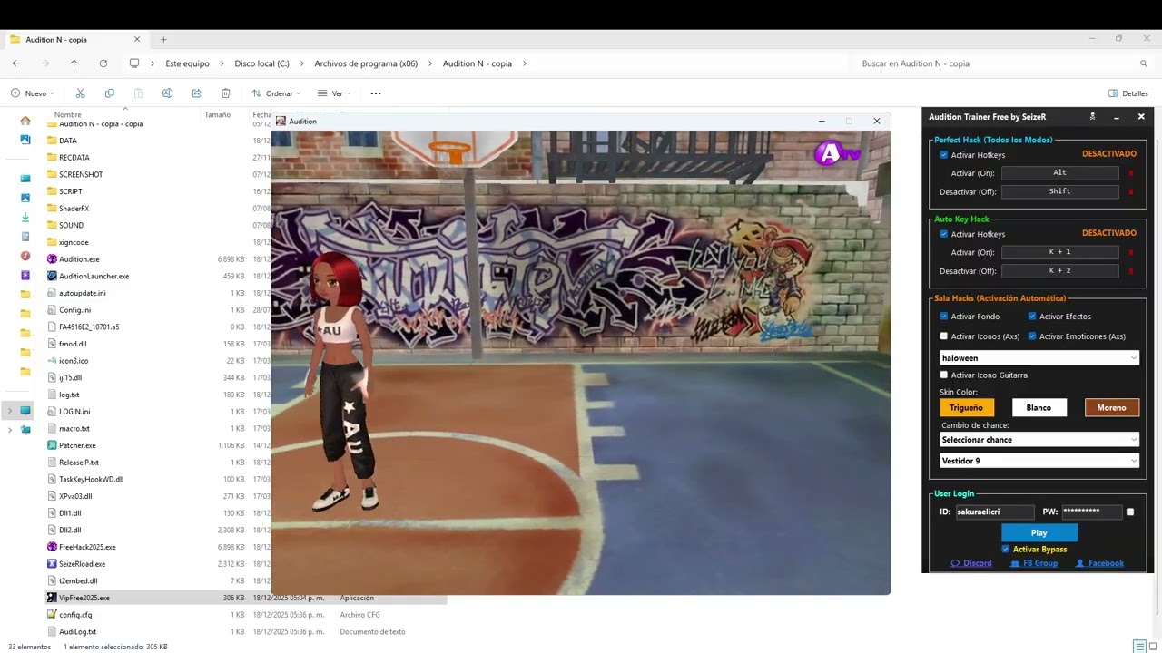Click the Cut scissors icon in Explorer toolbar
The image size is (1162, 653).
(x=80, y=93)
